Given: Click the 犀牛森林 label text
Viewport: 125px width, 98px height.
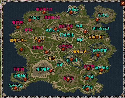Looking at the screenshot, I should (100, 50).
